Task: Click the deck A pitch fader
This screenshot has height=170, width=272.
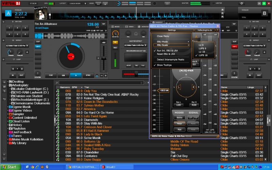Action: coord(104,59)
